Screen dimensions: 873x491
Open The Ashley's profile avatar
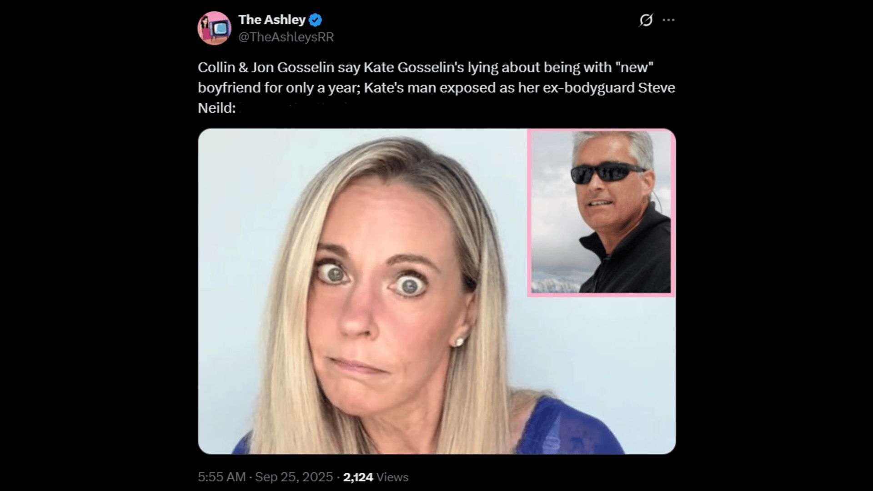click(214, 28)
